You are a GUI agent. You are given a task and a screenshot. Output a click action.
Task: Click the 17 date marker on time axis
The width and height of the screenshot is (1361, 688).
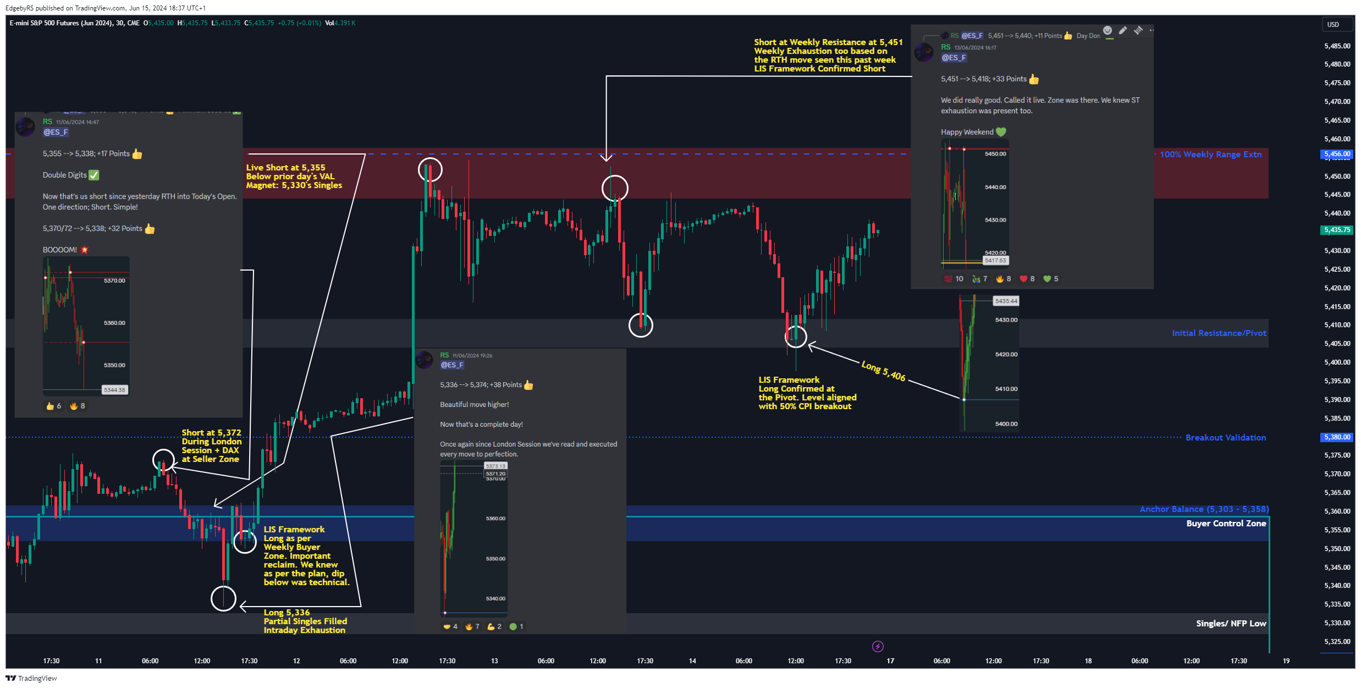(x=890, y=661)
